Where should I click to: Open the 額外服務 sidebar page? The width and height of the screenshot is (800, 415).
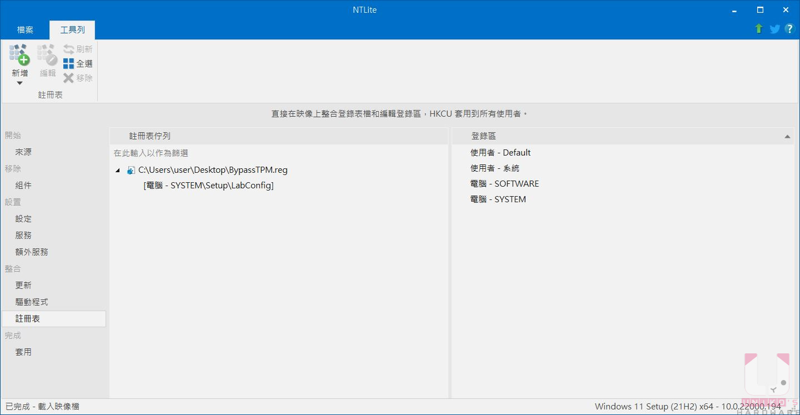click(x=32, y=252)
